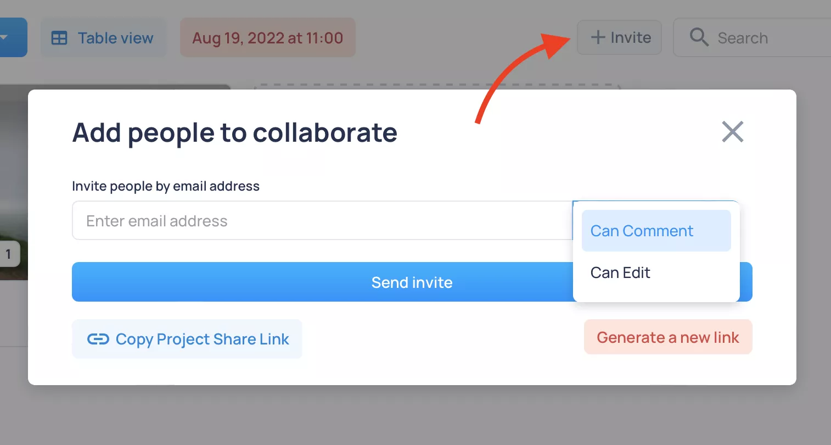Click the chain link icon beside Copy Project
Screen dimensions: 831x445
click(x=98, y=339)
